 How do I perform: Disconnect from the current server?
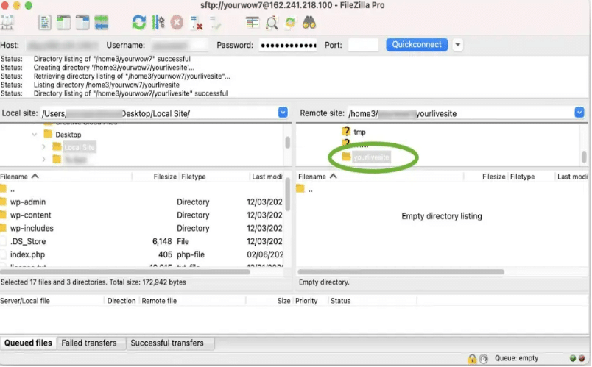coord(196,23)
